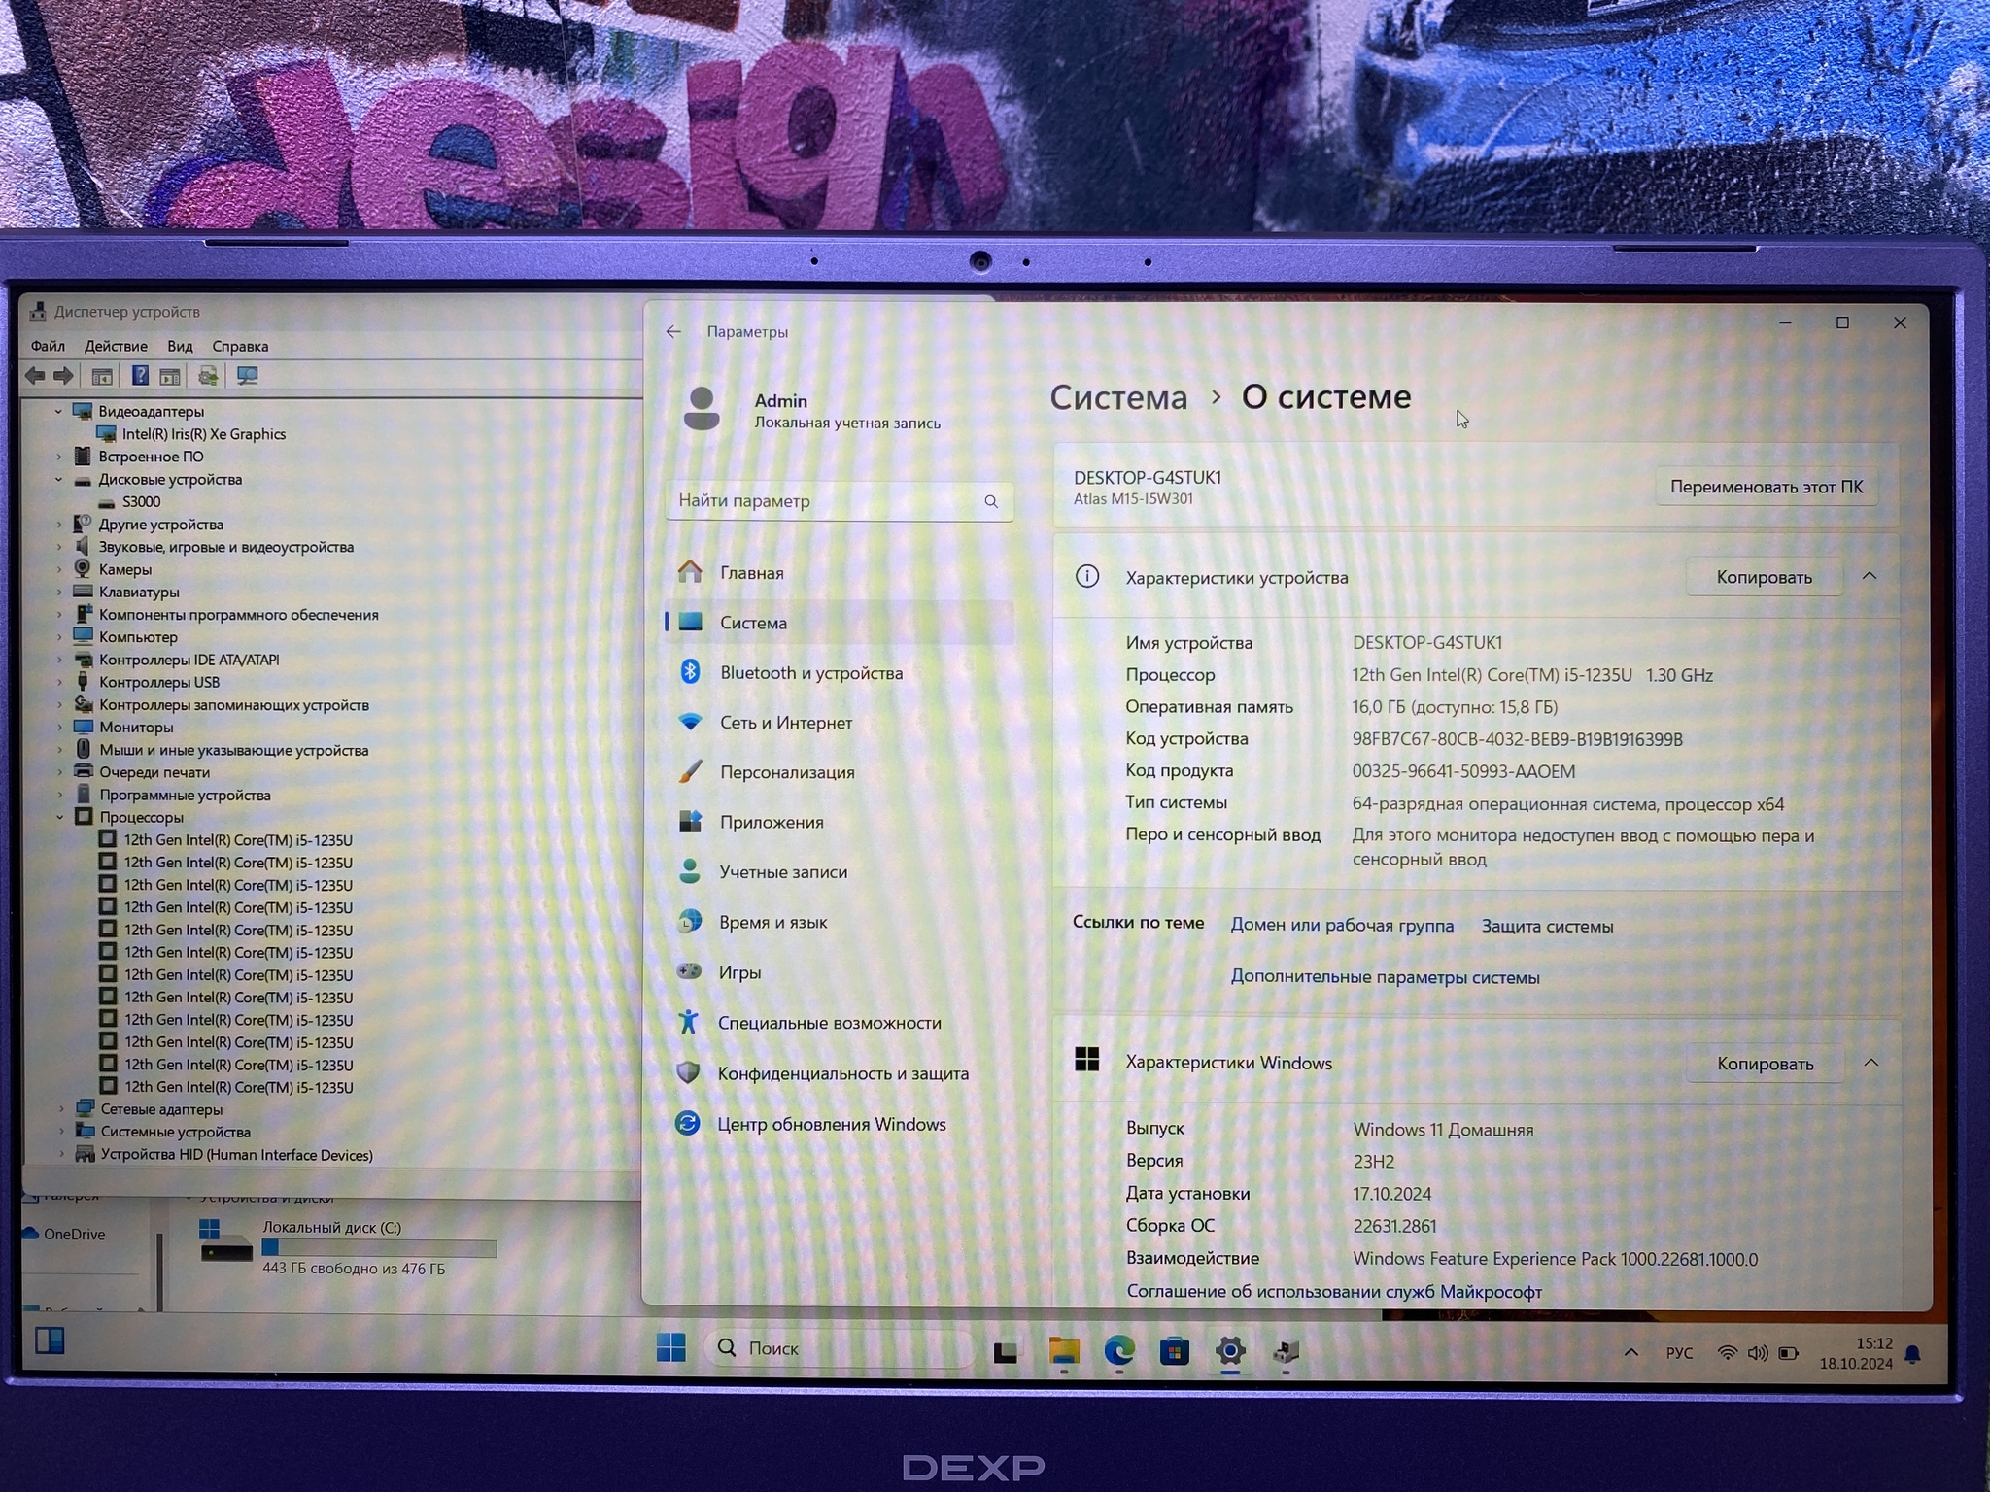Click the scan for hardware changes icon
This screenshot has width=1990, height=1492.
pos(248,376)
